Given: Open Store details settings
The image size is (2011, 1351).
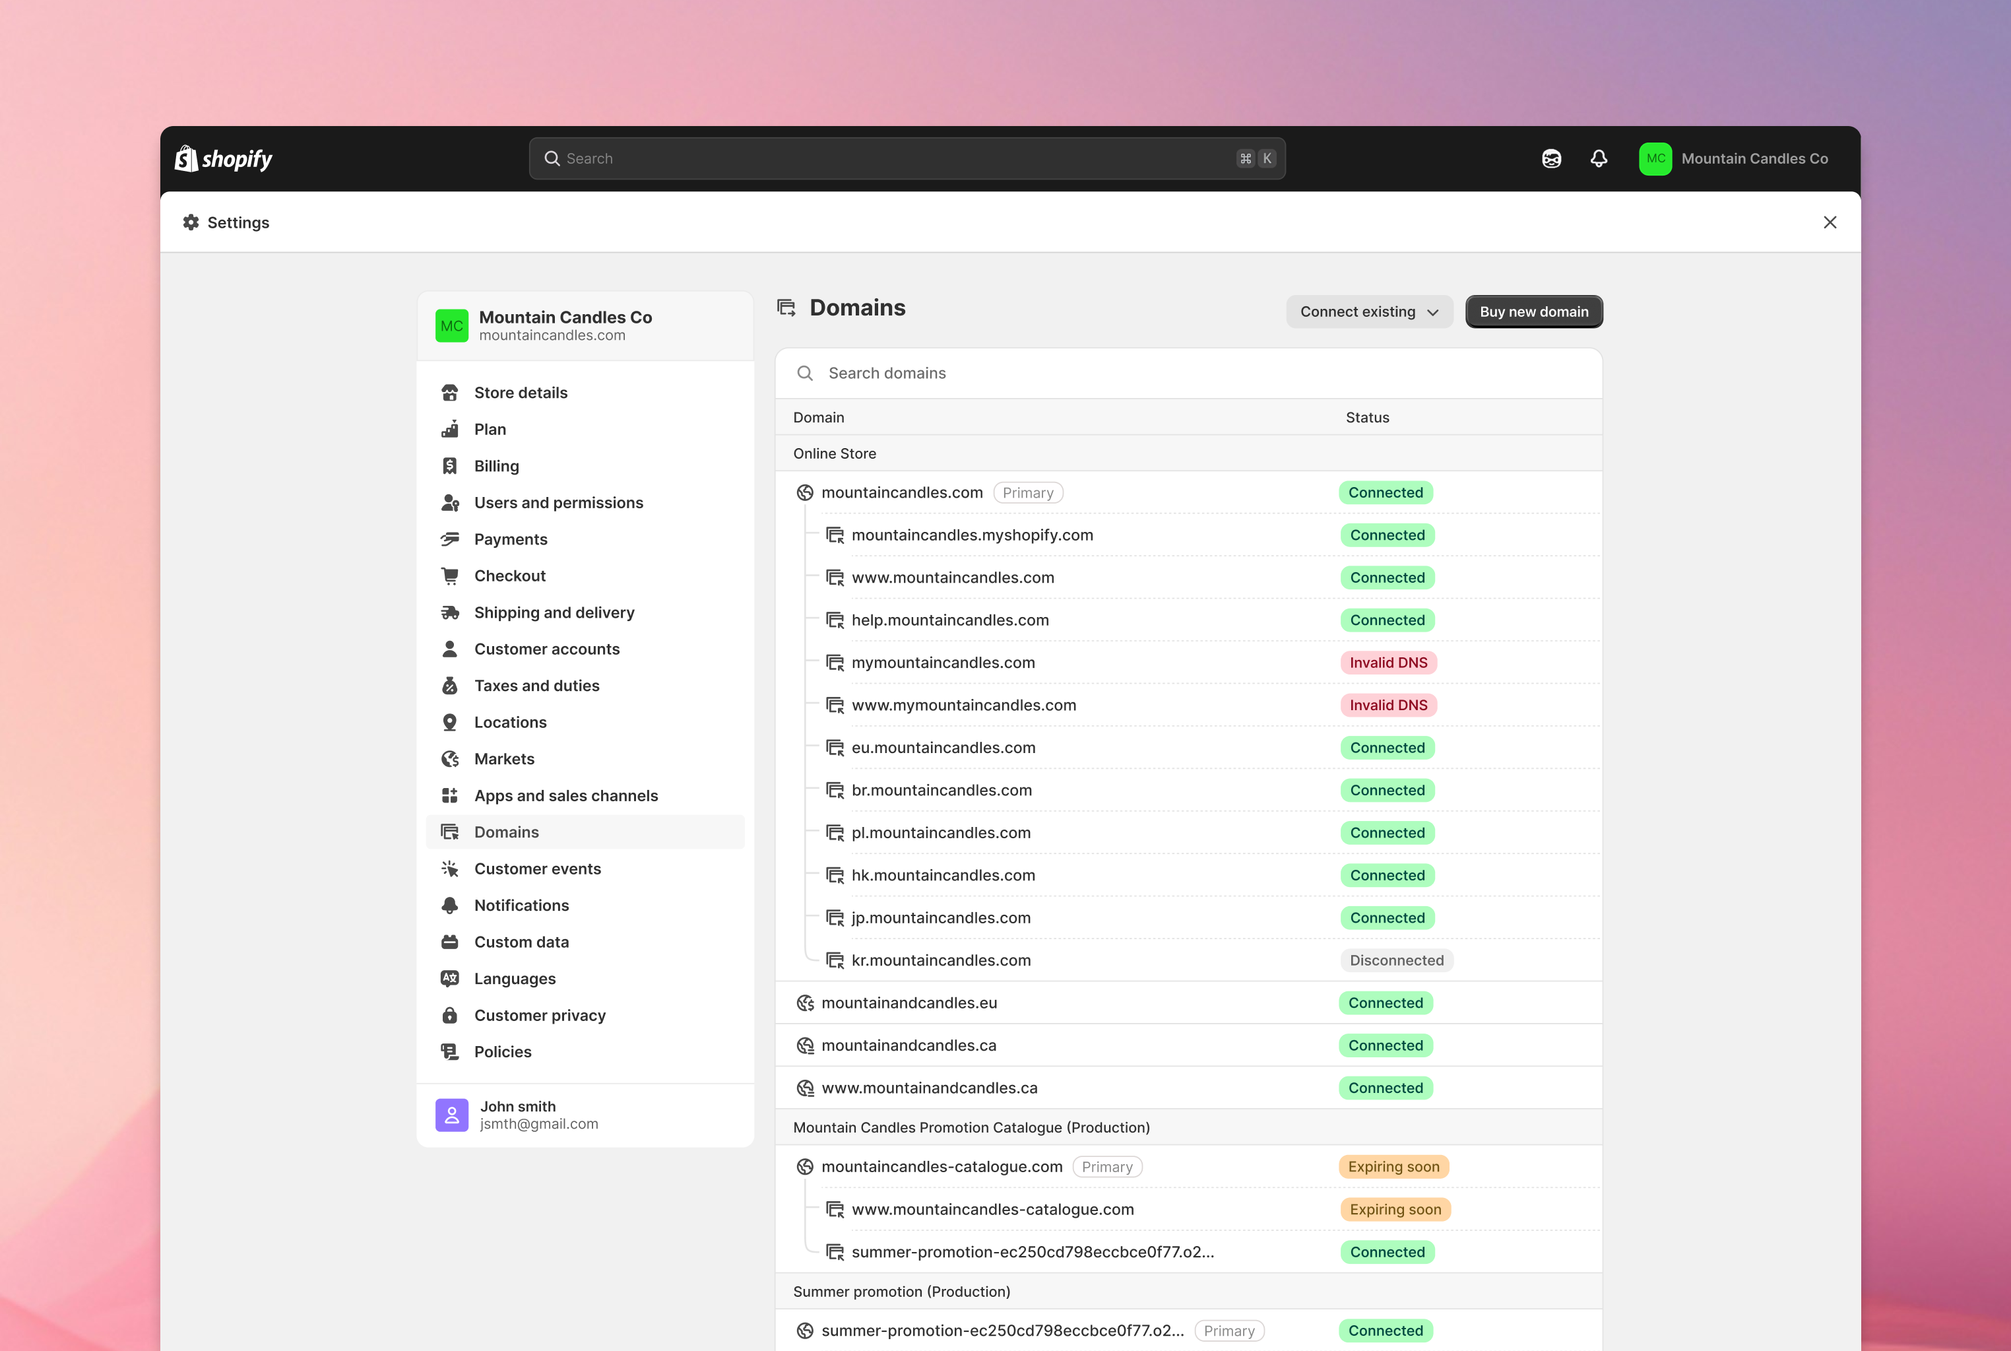Looking at the screenshot, I should [x=586, y=393].
